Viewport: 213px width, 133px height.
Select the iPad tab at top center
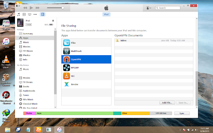tap(106, 14)
